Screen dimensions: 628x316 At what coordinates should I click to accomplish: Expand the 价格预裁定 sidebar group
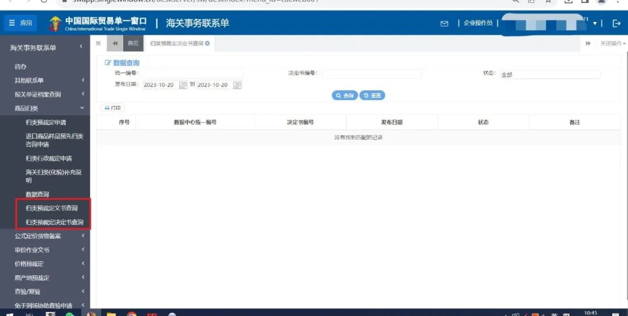coord(45,264)
